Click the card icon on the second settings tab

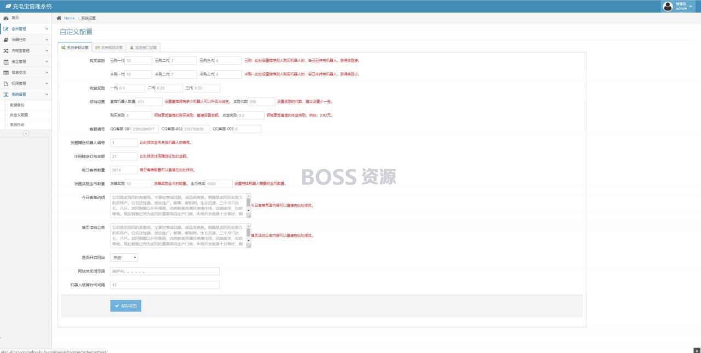coord(97,48)
